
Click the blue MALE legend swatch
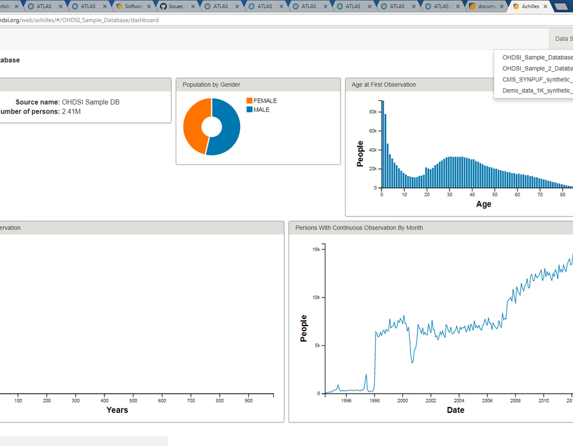pos(250,110)
